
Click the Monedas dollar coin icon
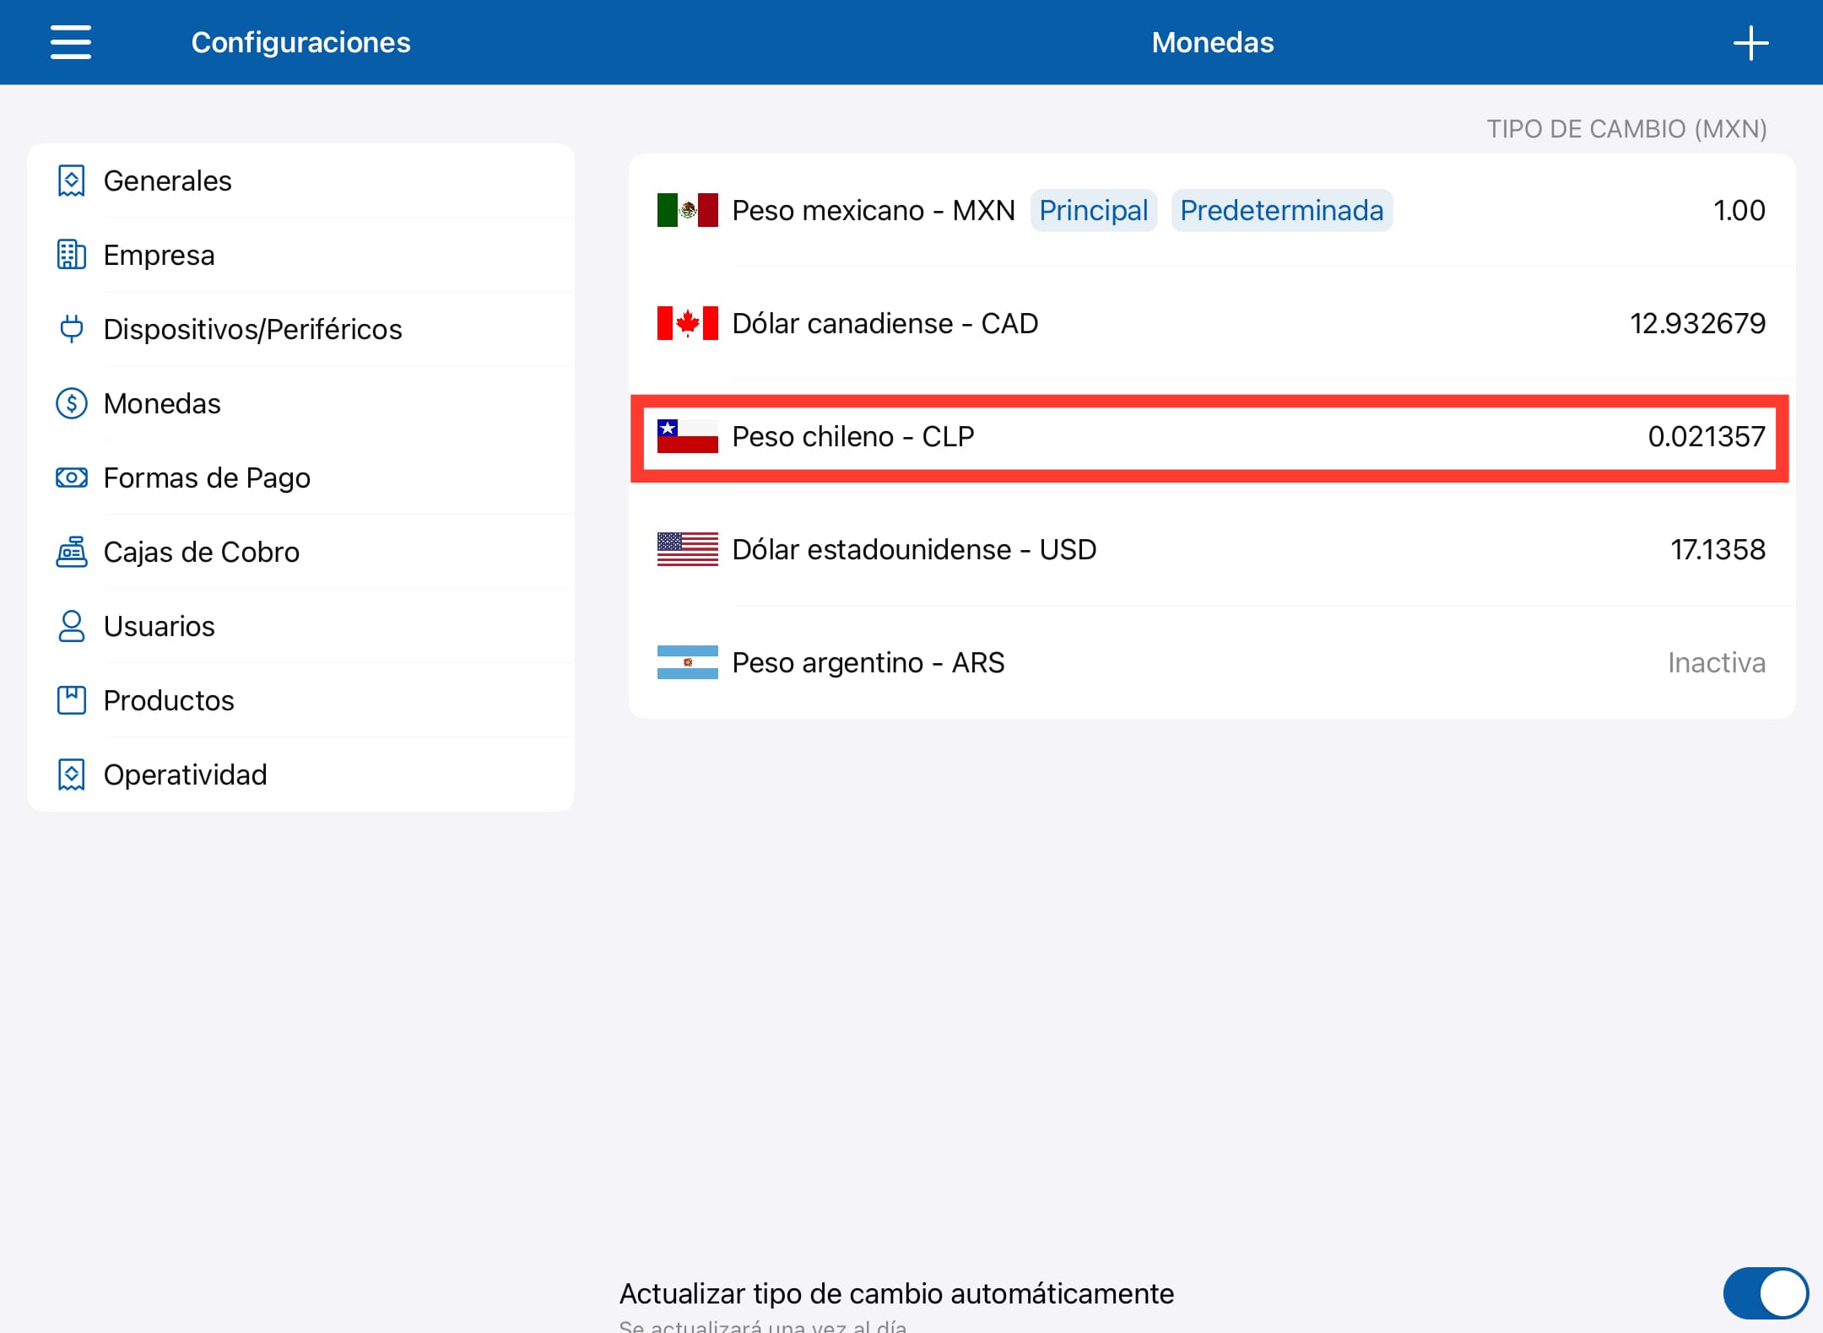72,403
